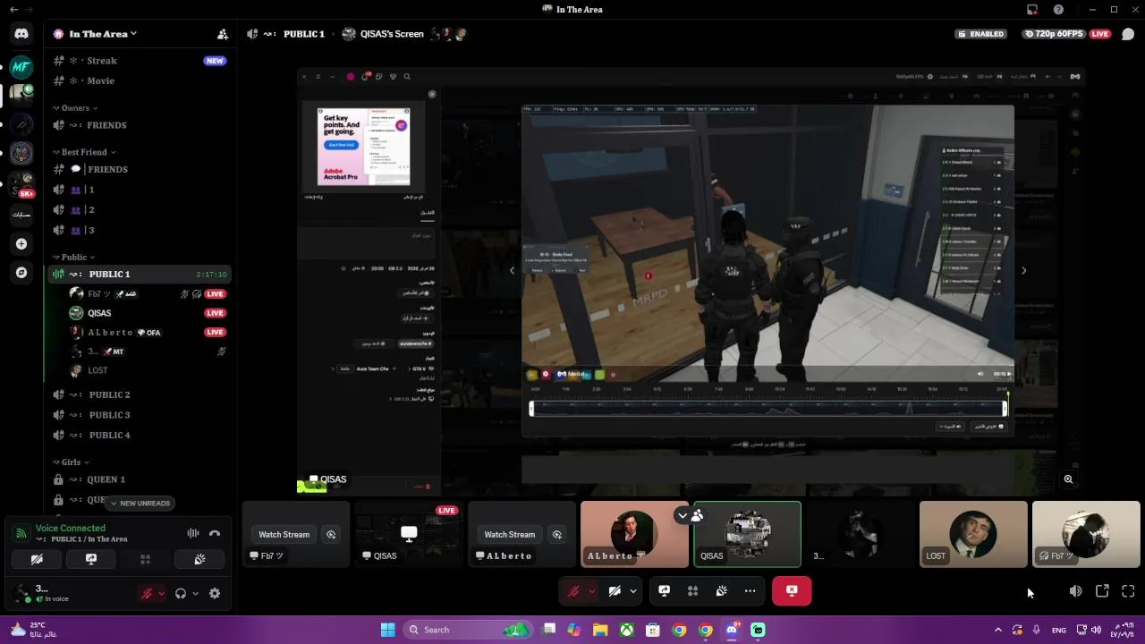Open User Settings gear
Screen dimensions: 1145x644
[x=215, y=593]
